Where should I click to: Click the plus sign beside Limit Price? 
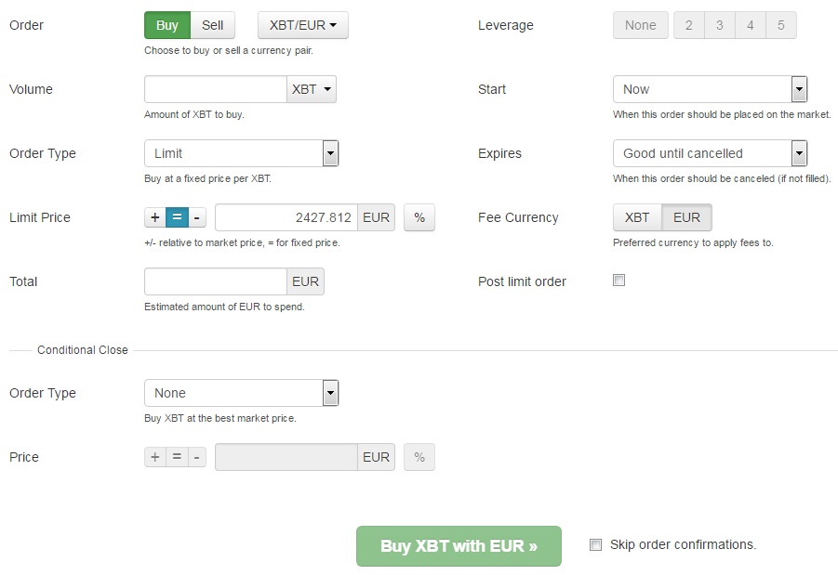[x=154, y=217]
